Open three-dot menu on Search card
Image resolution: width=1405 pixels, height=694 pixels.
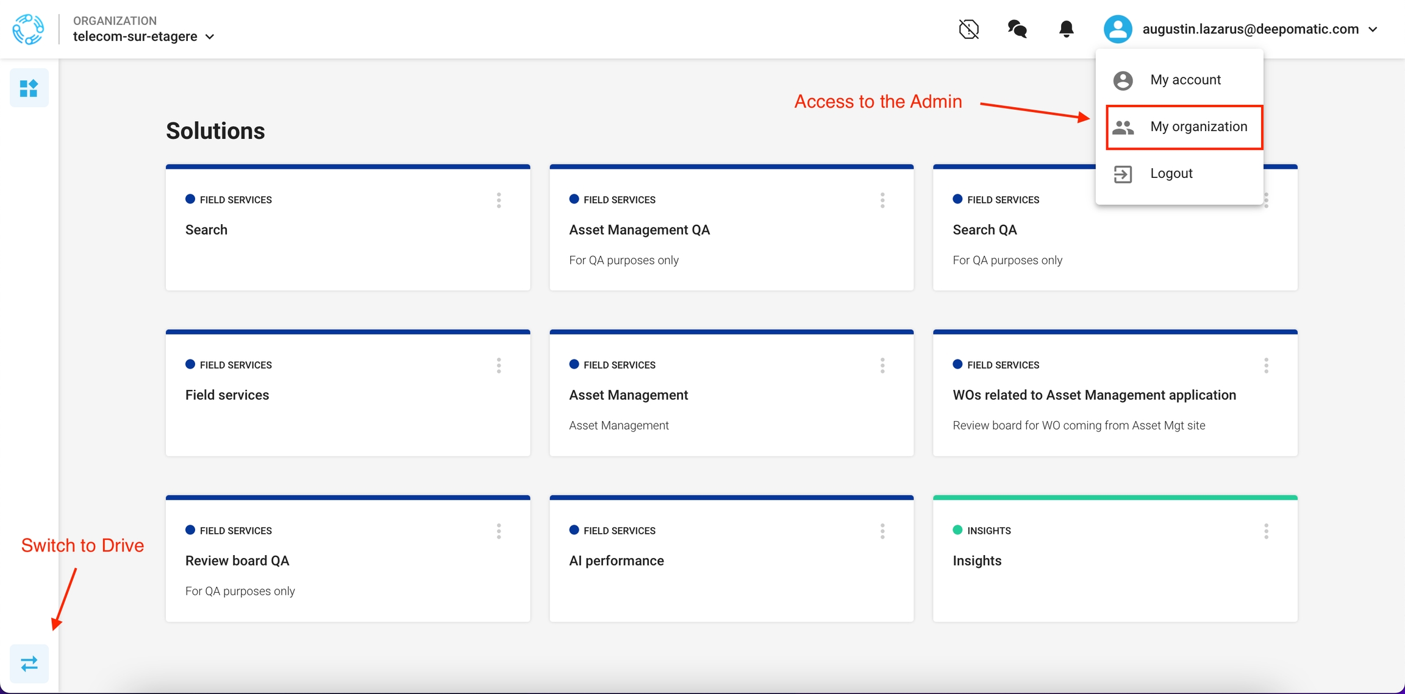coord(499,200)
